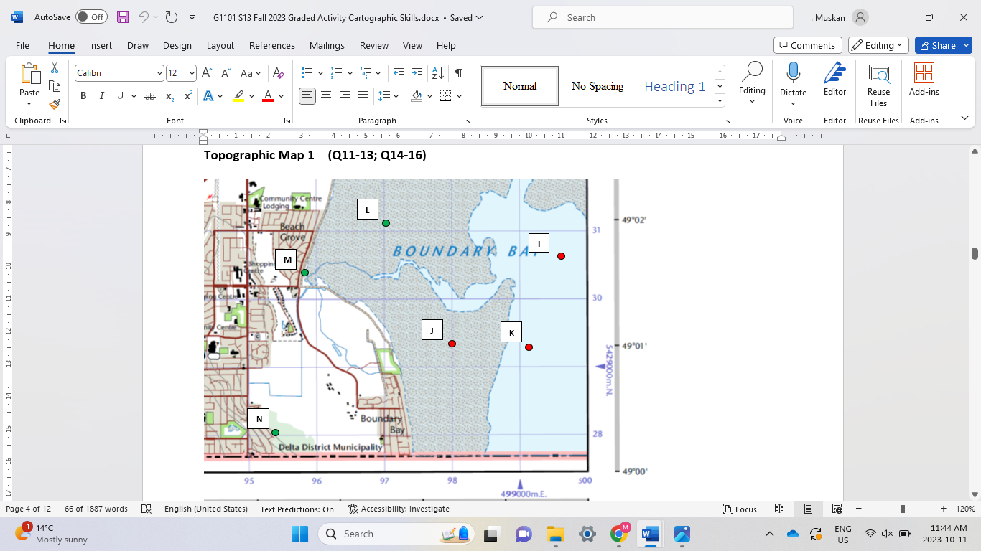Click the Format Painter icon
Screen dimensions: 981x551
55,104
